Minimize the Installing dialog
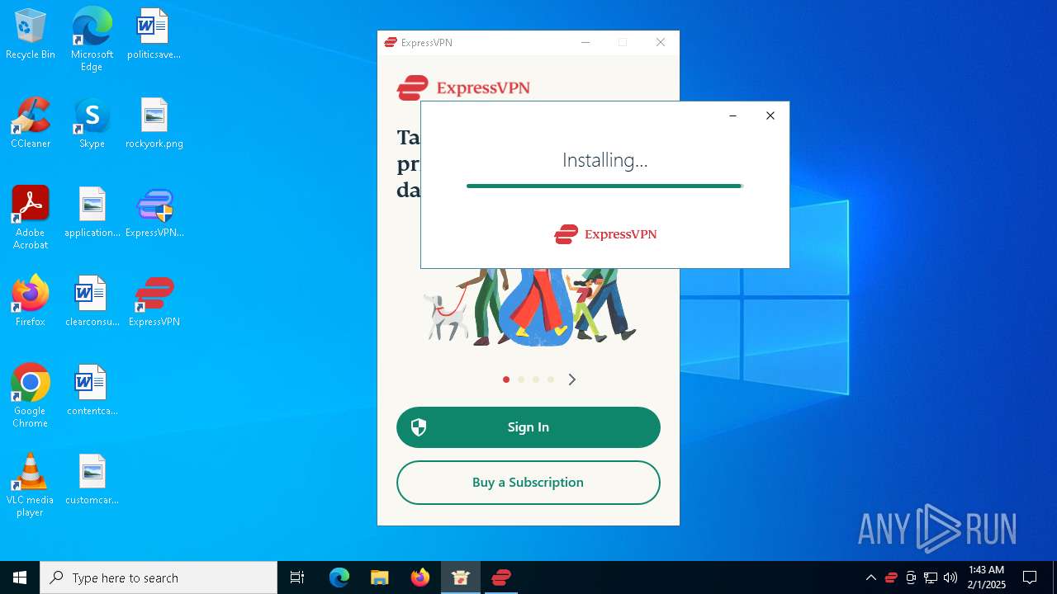1057x594 pixels. coord(732,115)
